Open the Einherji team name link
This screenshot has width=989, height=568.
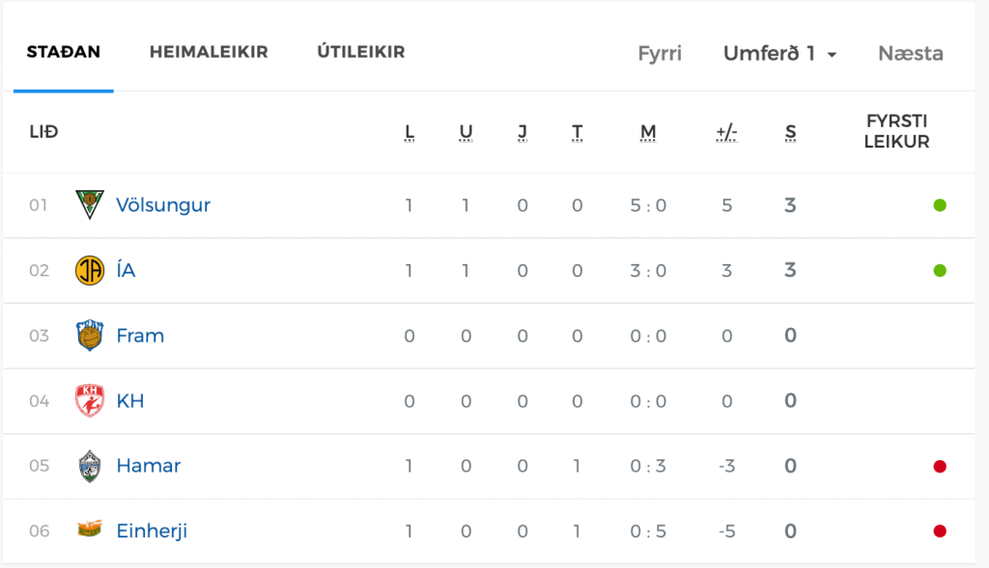152,530
